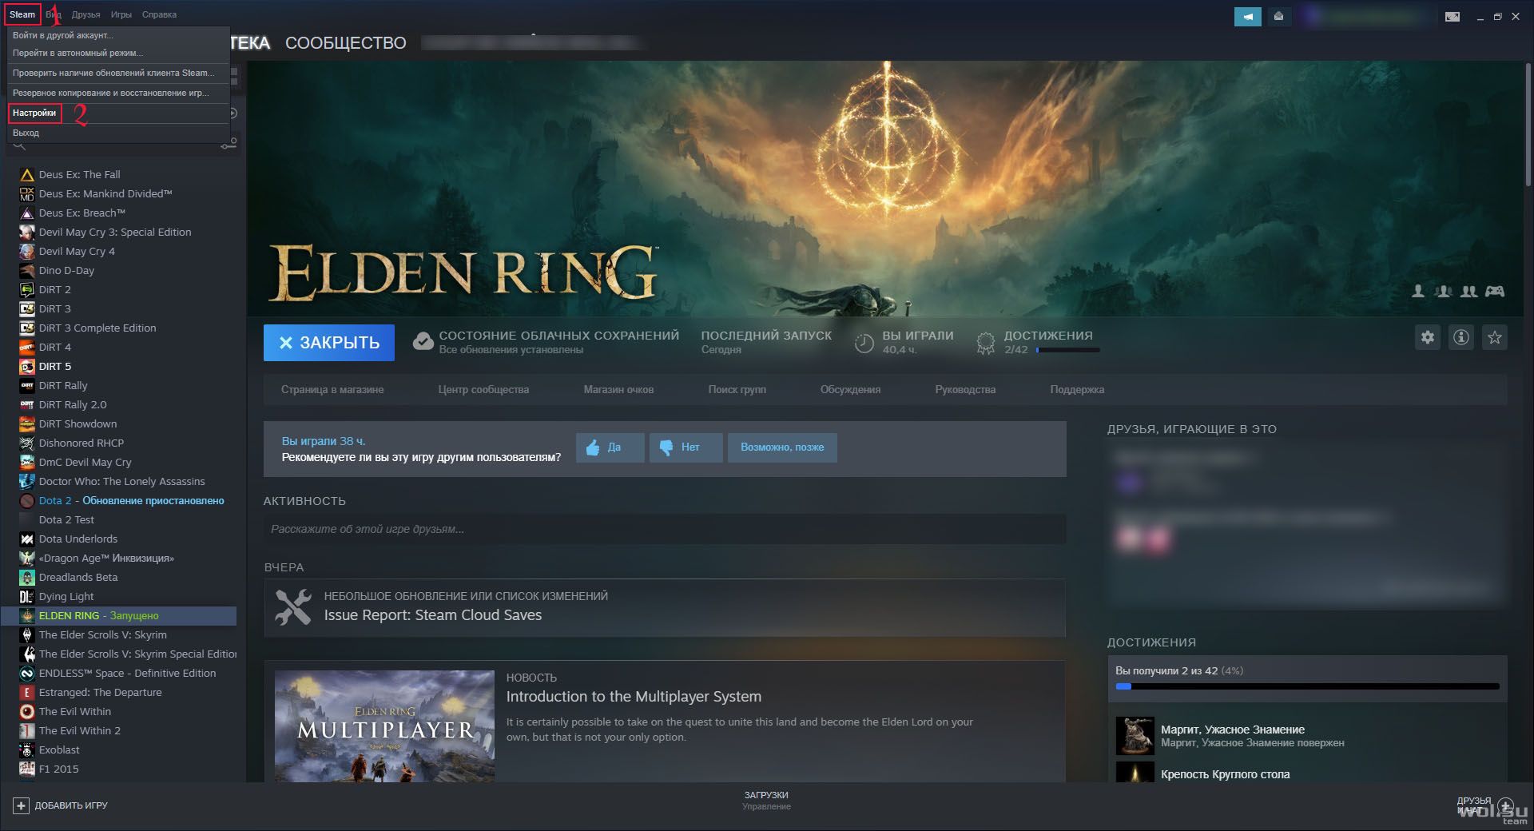Viewport: 1534px width, 831px height.
Task: Click the single-player icon on the banner
Action: click(1418, 291)
